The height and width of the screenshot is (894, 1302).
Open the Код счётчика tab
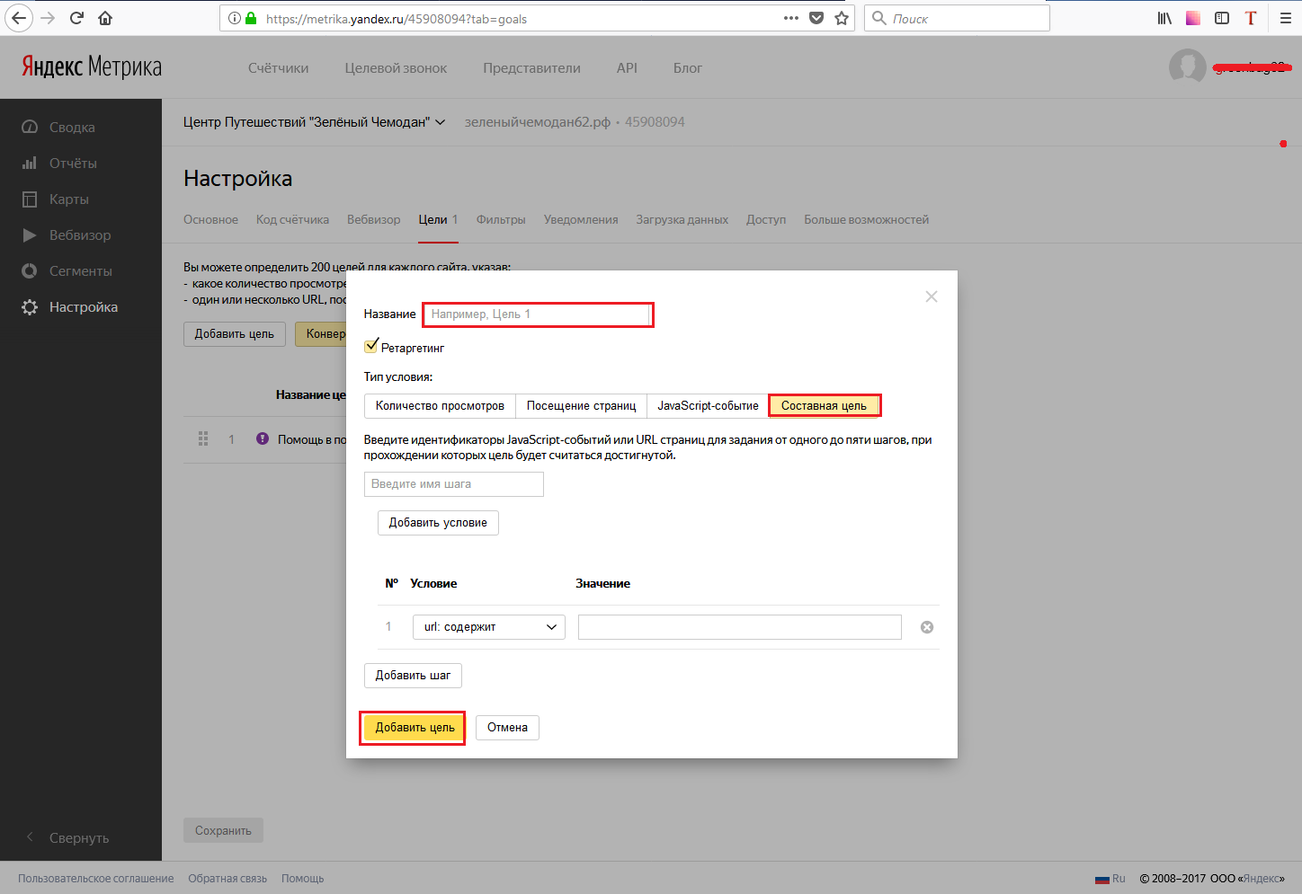[x=292, y=219]
